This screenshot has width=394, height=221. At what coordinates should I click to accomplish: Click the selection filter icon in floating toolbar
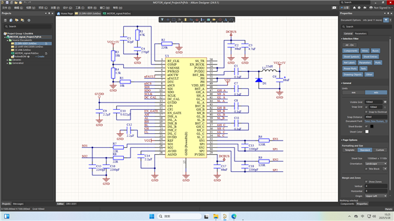coord(163,20)
